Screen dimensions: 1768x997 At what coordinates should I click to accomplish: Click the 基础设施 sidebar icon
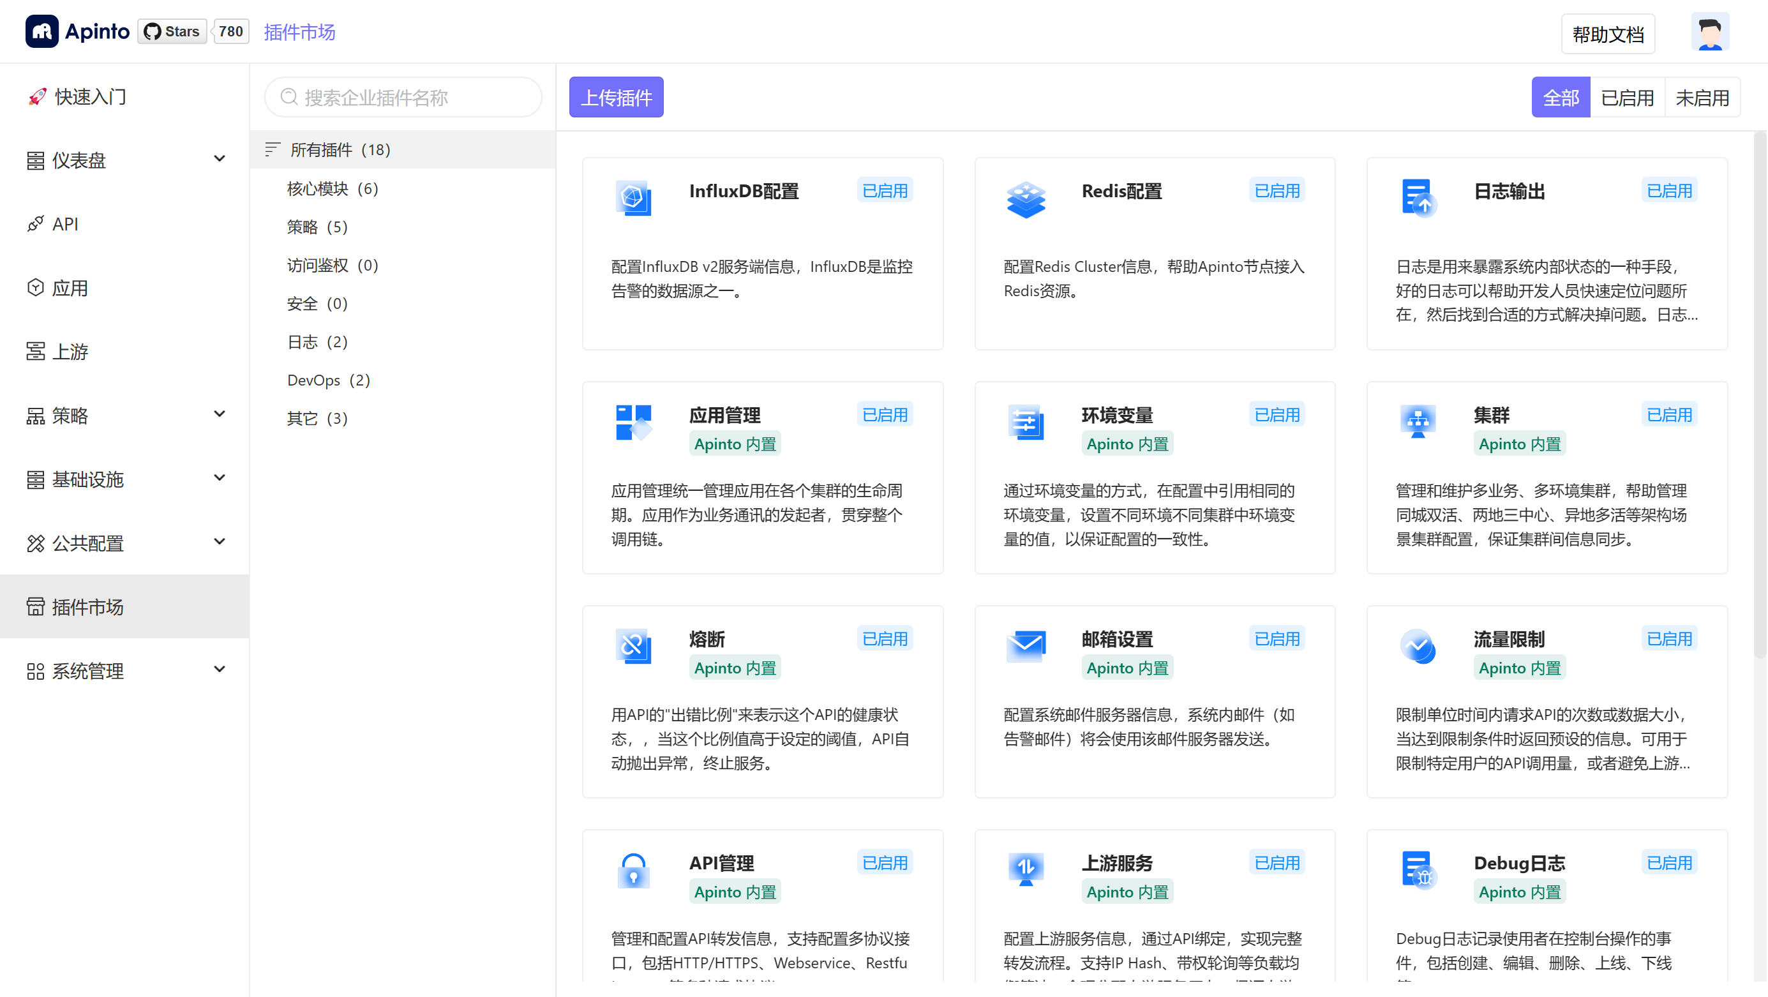(x=36, y=479)
